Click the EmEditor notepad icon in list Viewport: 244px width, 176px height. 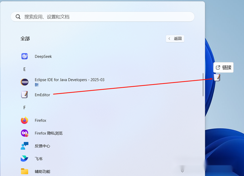[x=24, y=95]
